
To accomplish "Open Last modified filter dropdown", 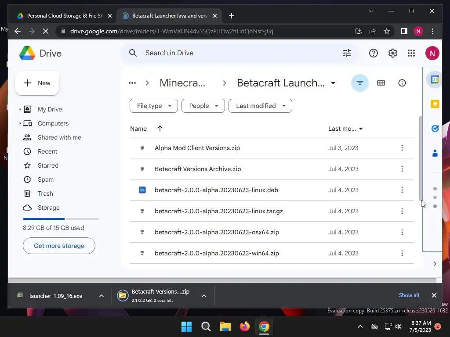I will (x=260, y=106).
